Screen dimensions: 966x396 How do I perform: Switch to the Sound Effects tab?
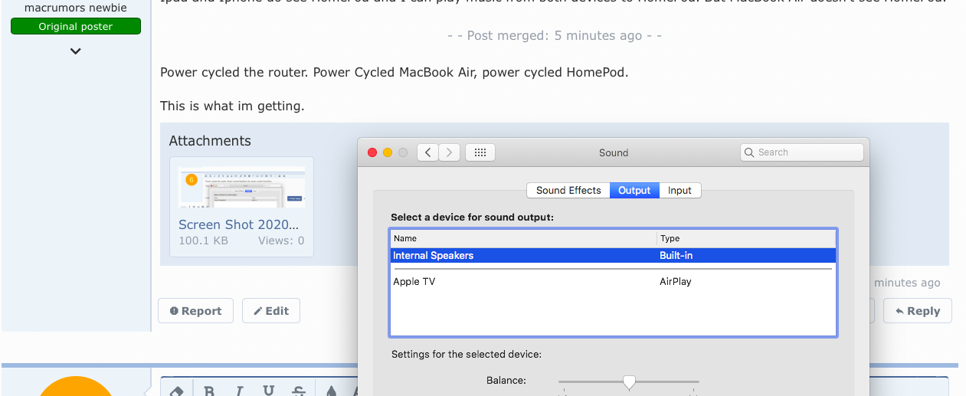point(568,191)
